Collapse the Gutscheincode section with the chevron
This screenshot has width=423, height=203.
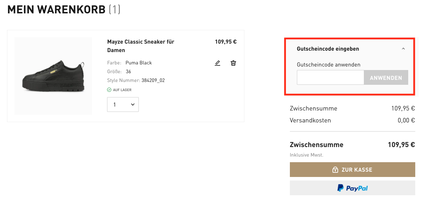pos(404,49)
